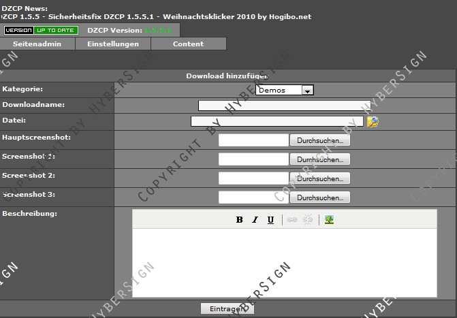Screen dimensions: 457x318
Task: Open the Einstellungen menu
Action: (113, 44)
